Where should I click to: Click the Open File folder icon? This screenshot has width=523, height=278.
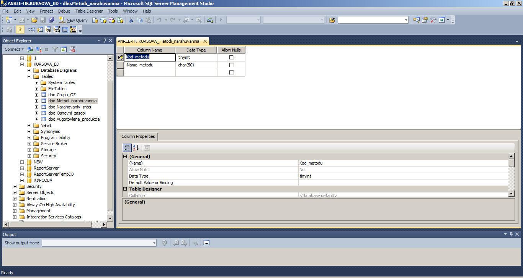tap(34, 20)
